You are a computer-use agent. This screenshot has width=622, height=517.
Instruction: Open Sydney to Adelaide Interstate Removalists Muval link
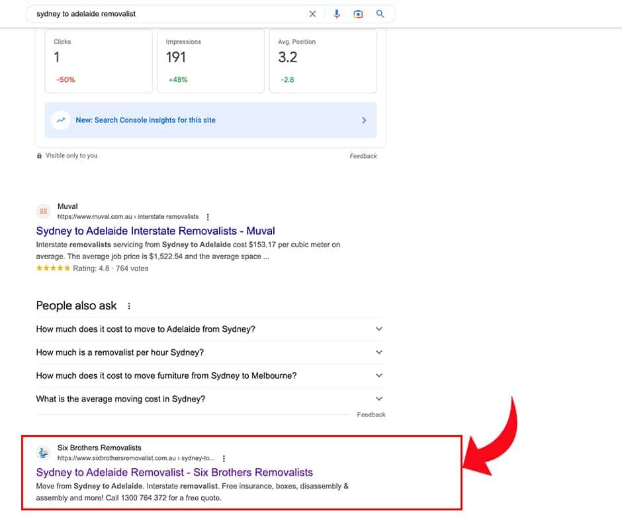coord(155,231)
